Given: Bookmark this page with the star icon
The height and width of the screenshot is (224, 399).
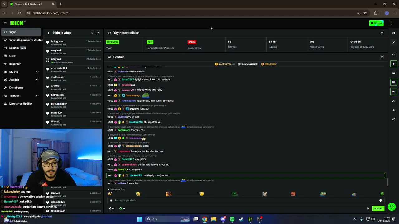Looking at the screenshot, I should tap(365, 13).
